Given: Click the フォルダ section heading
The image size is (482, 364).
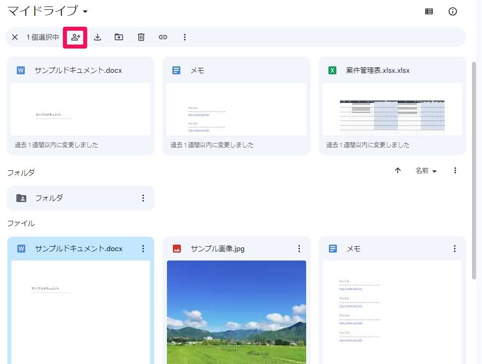Looking at the screenshot, I should click(x=21, y=172).
